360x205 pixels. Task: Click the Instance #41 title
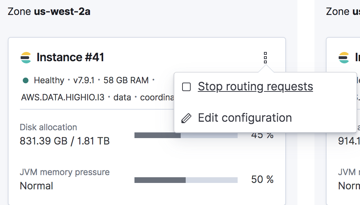pos(70,57)
